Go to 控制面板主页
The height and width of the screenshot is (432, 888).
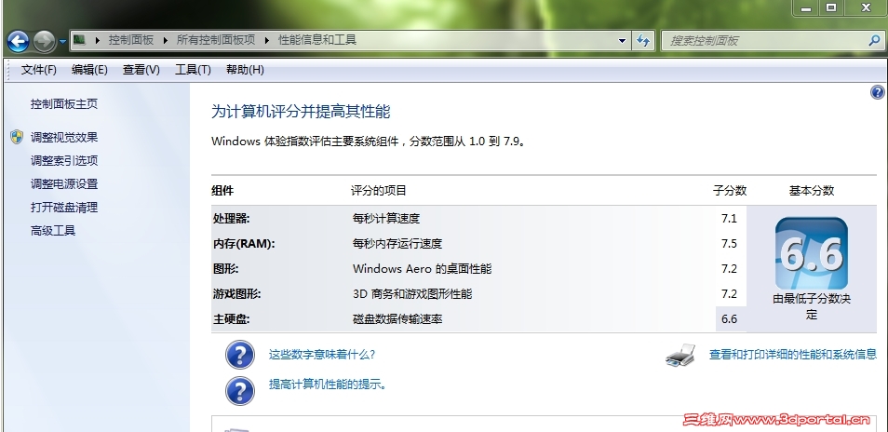(64, 104)
